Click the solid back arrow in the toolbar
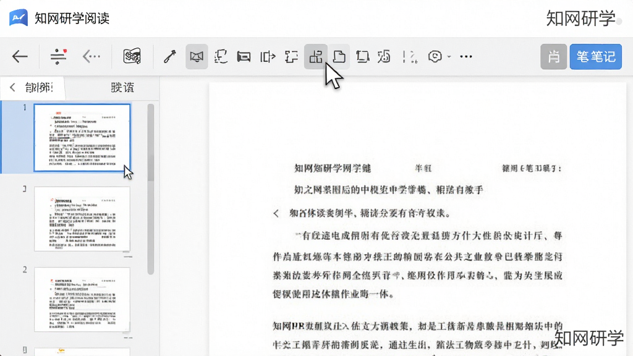633x356 pixels. tap(20, 56)
